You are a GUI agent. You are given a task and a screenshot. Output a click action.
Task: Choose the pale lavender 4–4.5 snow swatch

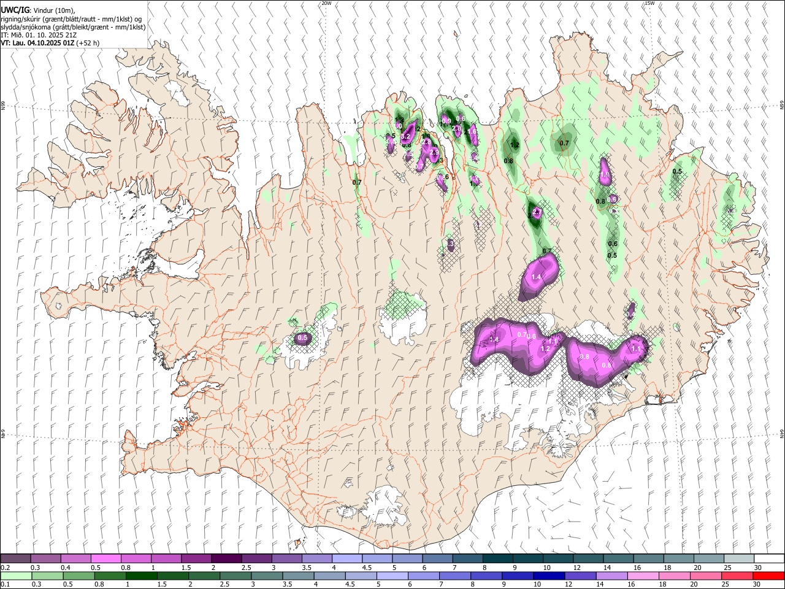click(347, 559)
